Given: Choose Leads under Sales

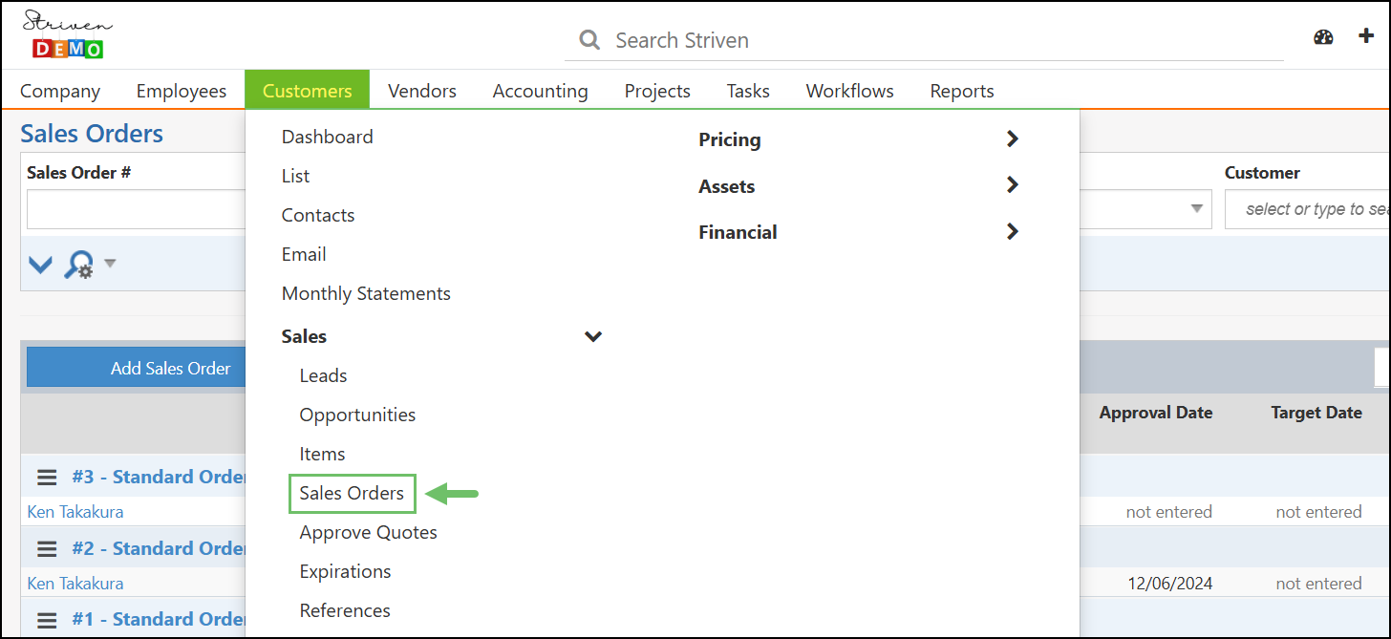Looking at the screenshot, I should pos(323,375).
